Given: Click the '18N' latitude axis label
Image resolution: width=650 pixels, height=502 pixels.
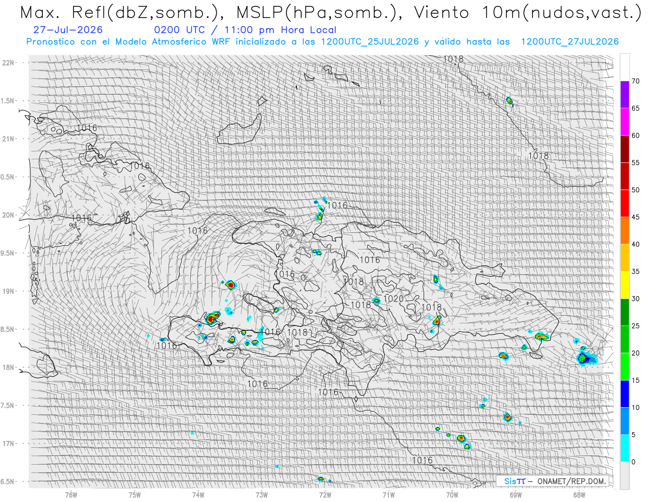Looking at the screenshot, I should pos(8,367).
